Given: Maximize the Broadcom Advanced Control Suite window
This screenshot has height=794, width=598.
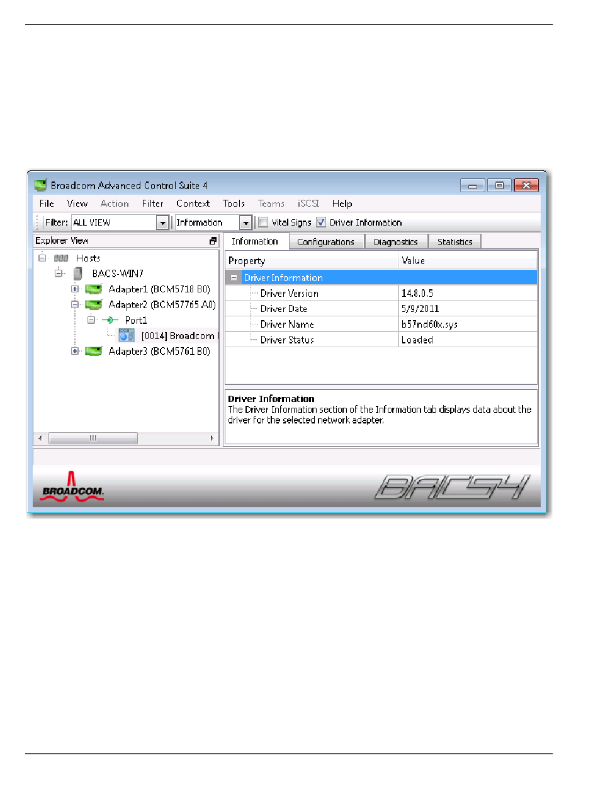Looking at the screenshot, I should pyautogui.click(x=499, y=185).
